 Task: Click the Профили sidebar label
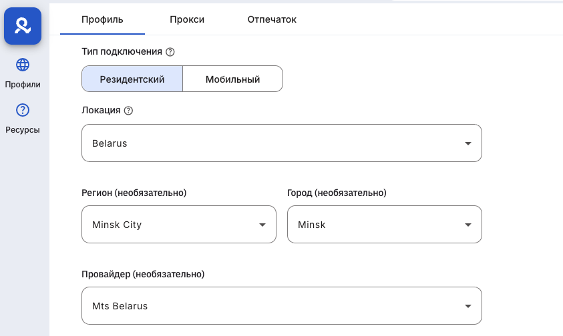point(23,85)
